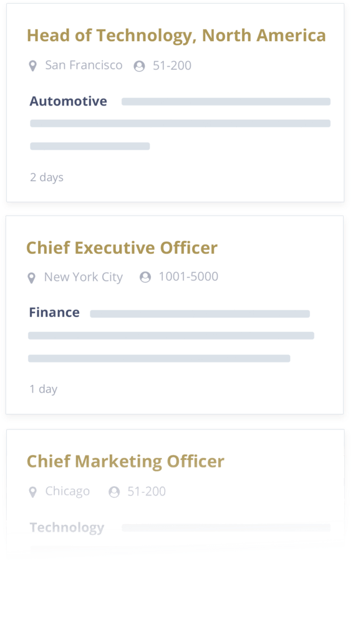Click the location pin beside New York City
The image size is (353, 639).
tap(31, 278)
